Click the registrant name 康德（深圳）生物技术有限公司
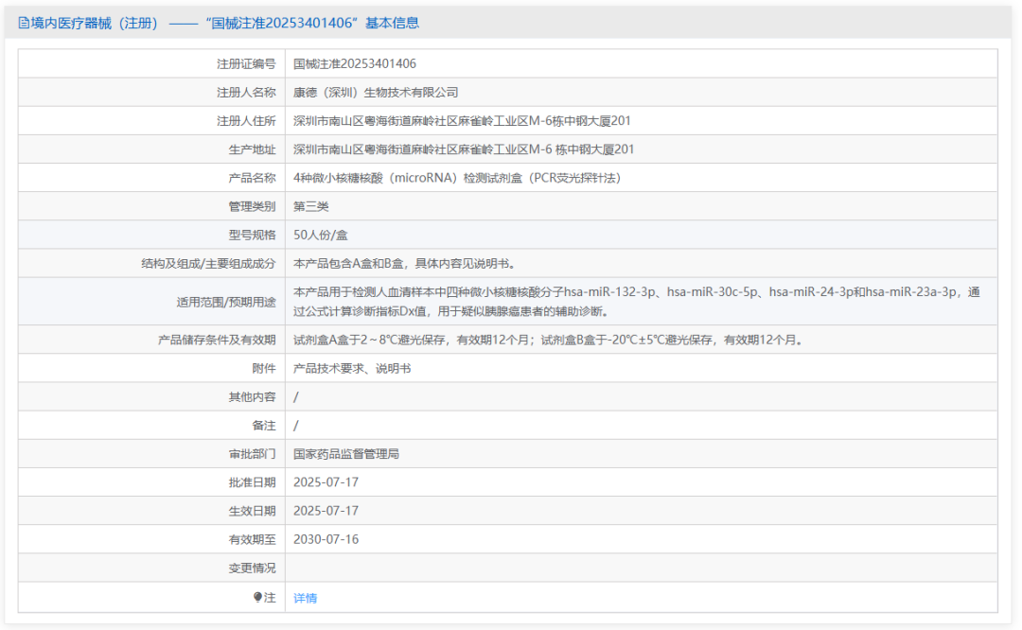The image size is (1022, 630). coord(376,92)
